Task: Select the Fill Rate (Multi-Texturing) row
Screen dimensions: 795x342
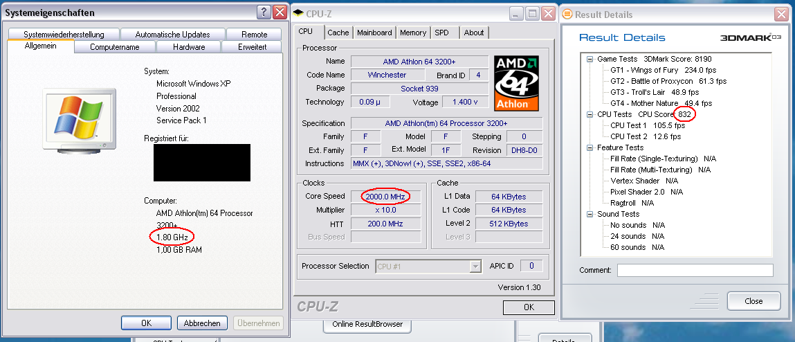Action: (660, 170)
